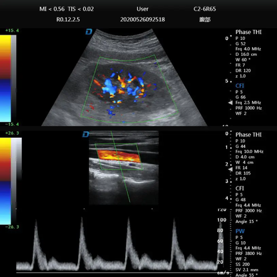Click the G 52 gain value
This screenshot has height=277, width=277.
[240, 44]
